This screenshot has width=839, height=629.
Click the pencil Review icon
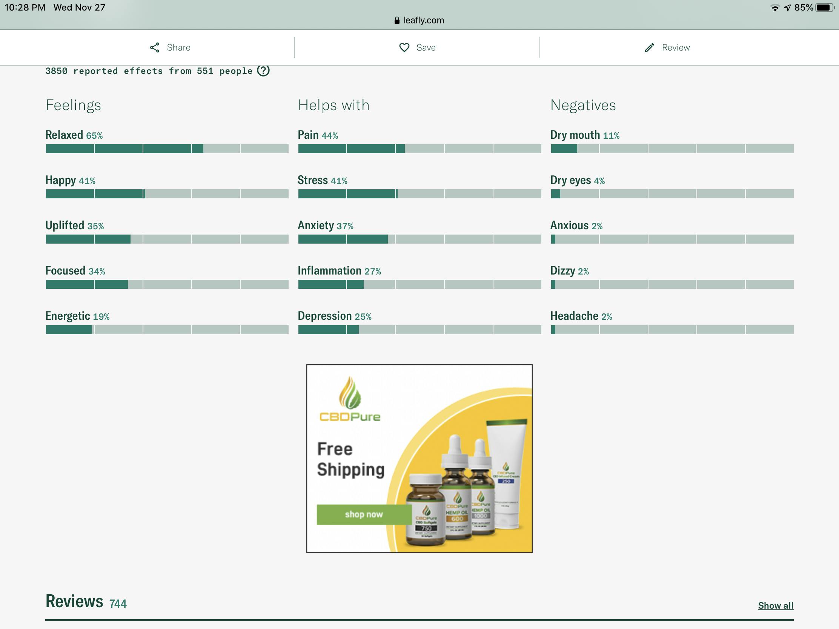point(649,48)
